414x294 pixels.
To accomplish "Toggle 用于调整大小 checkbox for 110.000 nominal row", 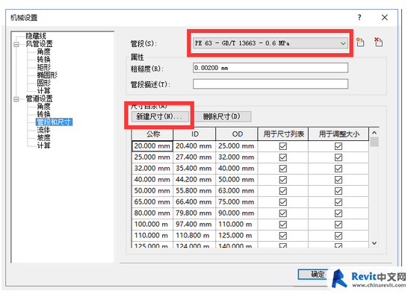I will tap(339, 236).
